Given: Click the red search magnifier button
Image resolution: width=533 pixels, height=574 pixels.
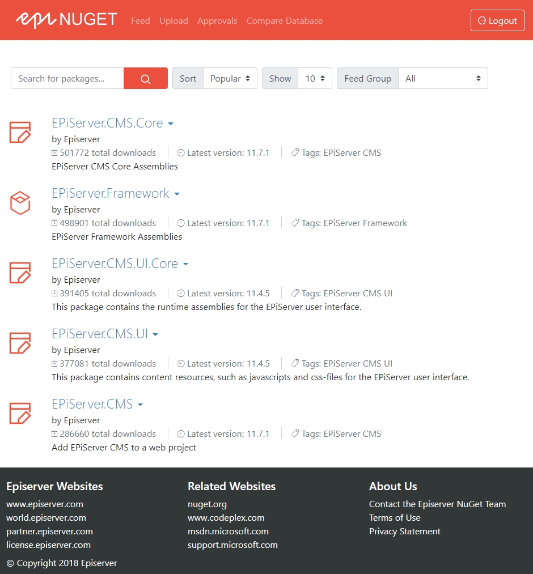Looking at the screenshot, I should [x=146, y=79].
